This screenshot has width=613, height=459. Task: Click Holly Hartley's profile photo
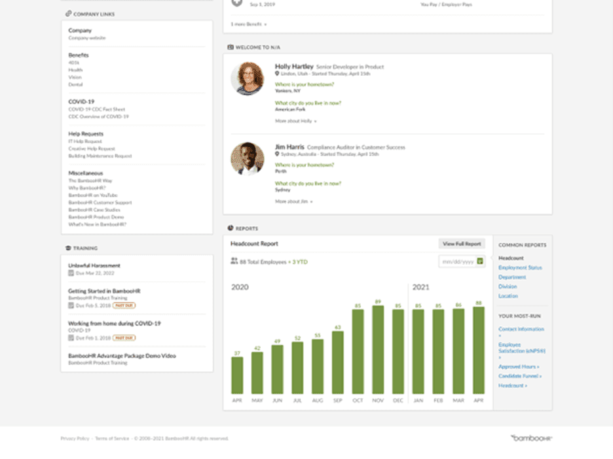pos(248,78)
